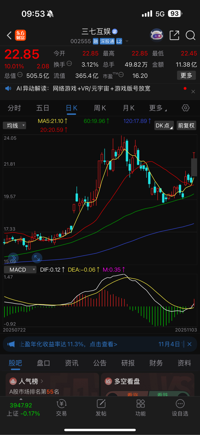The height and width of the screenshot is (435, 200).
Task: Play the AI异动解读 speaker icon
Action: [x=8, y=89]
